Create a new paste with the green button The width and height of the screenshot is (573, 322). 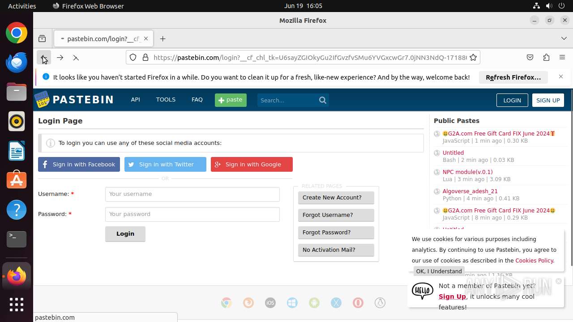pyautogui.click(x=231, y=100)
